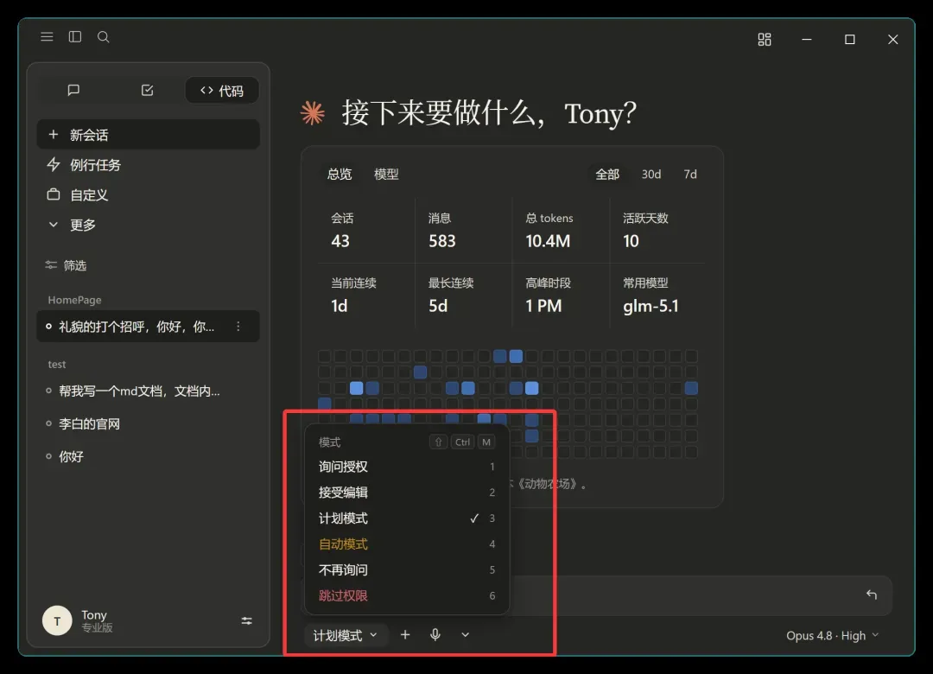Click the test project label
Image resolution: width=933 pixels, height=674 pixels.
tap(56, 365)
